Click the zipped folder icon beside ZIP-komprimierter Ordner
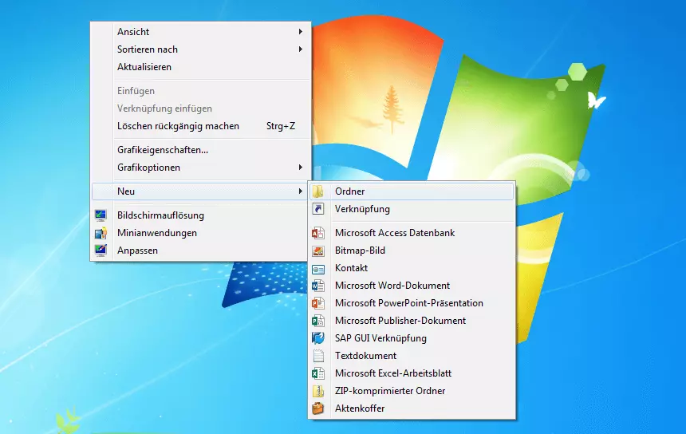The image size is (686, 434). (x=318, y=391)
